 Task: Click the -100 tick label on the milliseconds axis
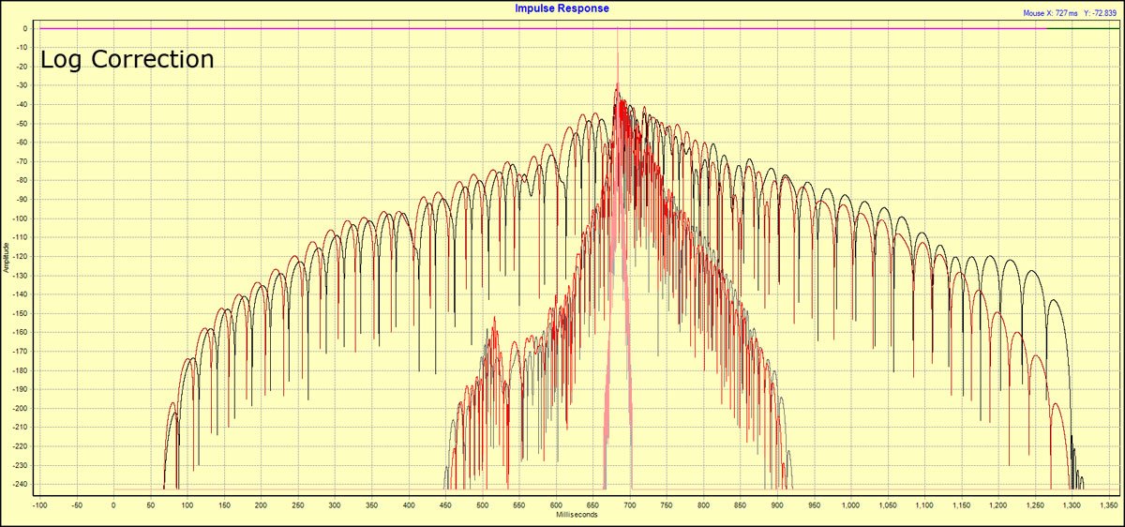[38, 504]
